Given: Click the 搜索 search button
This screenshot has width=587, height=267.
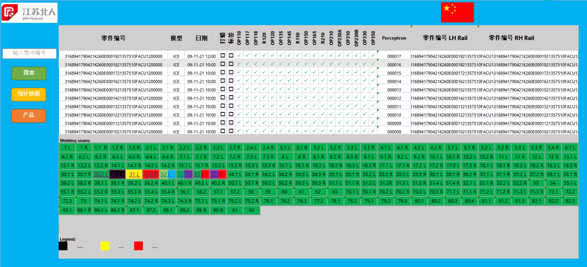Looking at the screenshot, I should 29,73.
